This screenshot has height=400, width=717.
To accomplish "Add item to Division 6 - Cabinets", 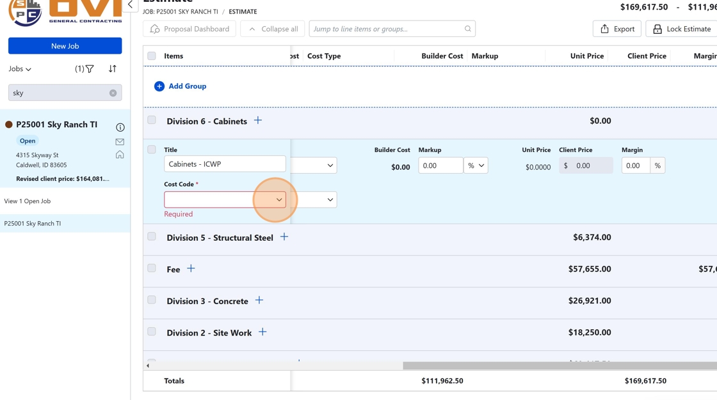I will pyautogui.click(x=258, y=120).
